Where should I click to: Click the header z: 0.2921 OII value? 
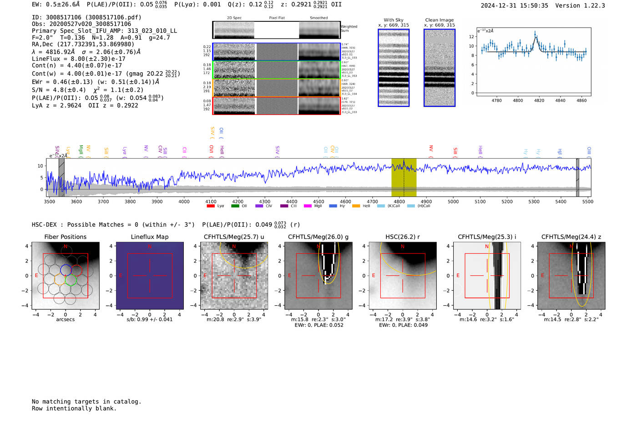point(311,5)
